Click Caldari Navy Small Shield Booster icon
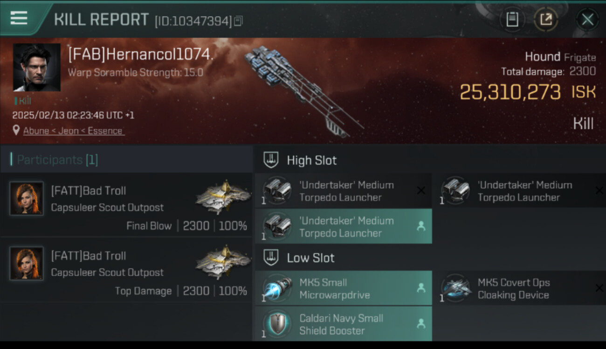This screenshot has width=606, height=349. [x=277, y=324]
